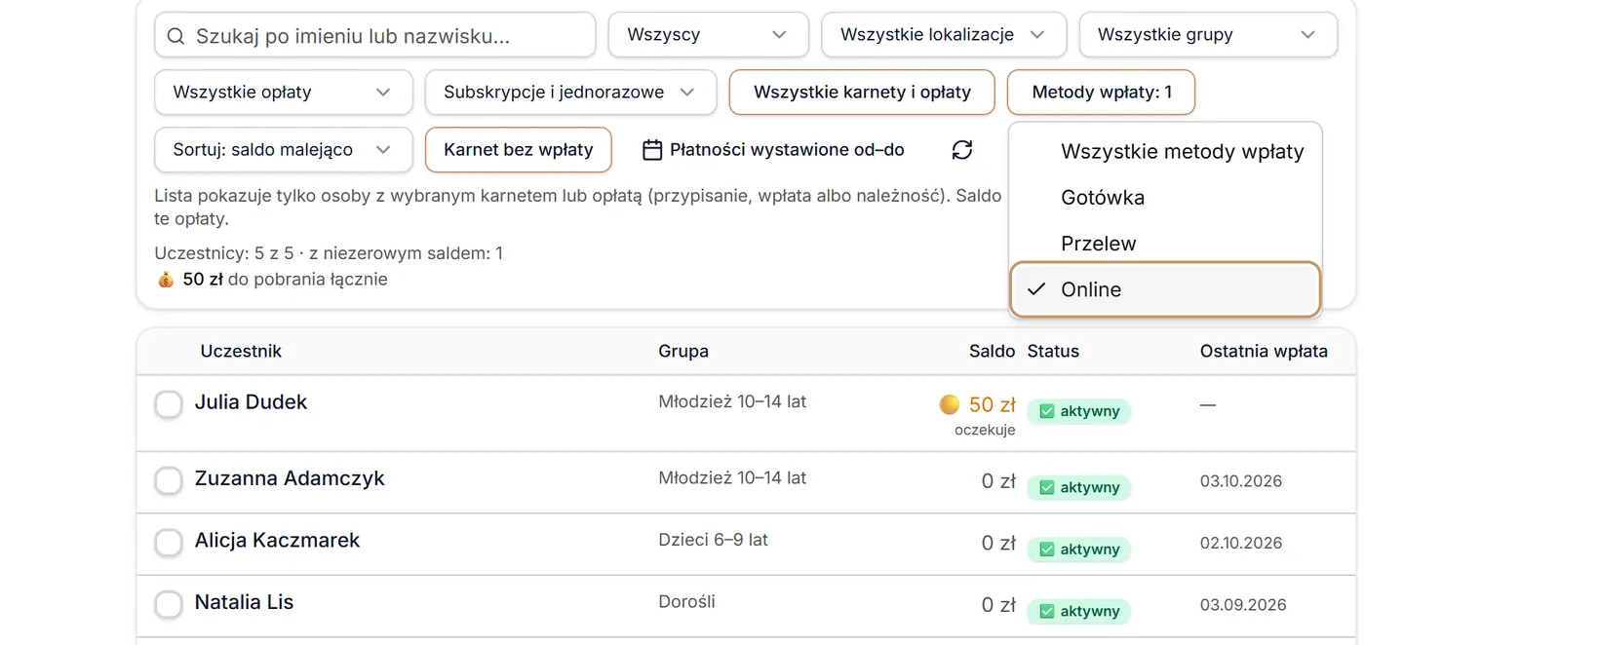
Task: Open participant Alicja Kaczmarek
Action: (x=277, y=541)
